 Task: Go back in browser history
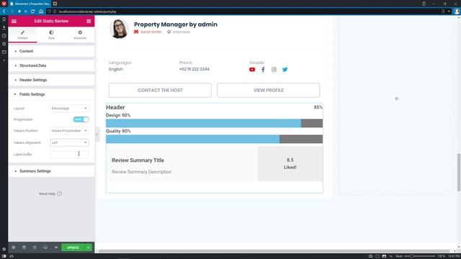click(4, 12)
